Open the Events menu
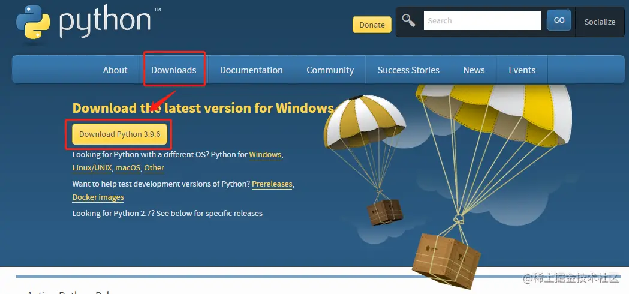The width and height of the screenshot is (629, 294). point(522,70)
